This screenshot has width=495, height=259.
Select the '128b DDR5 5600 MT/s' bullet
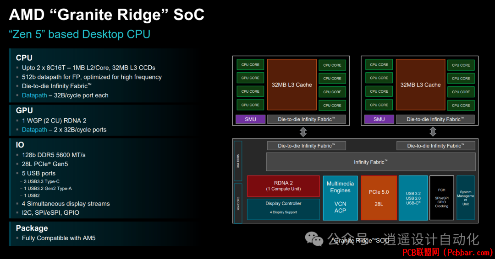tap(54, 155)
